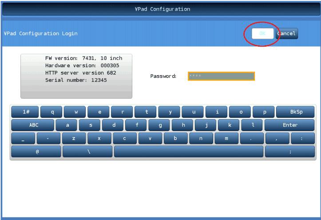Tap the @ symbol key
The height and width of the screenshot is (220, 321).
(x=36, y=152)
